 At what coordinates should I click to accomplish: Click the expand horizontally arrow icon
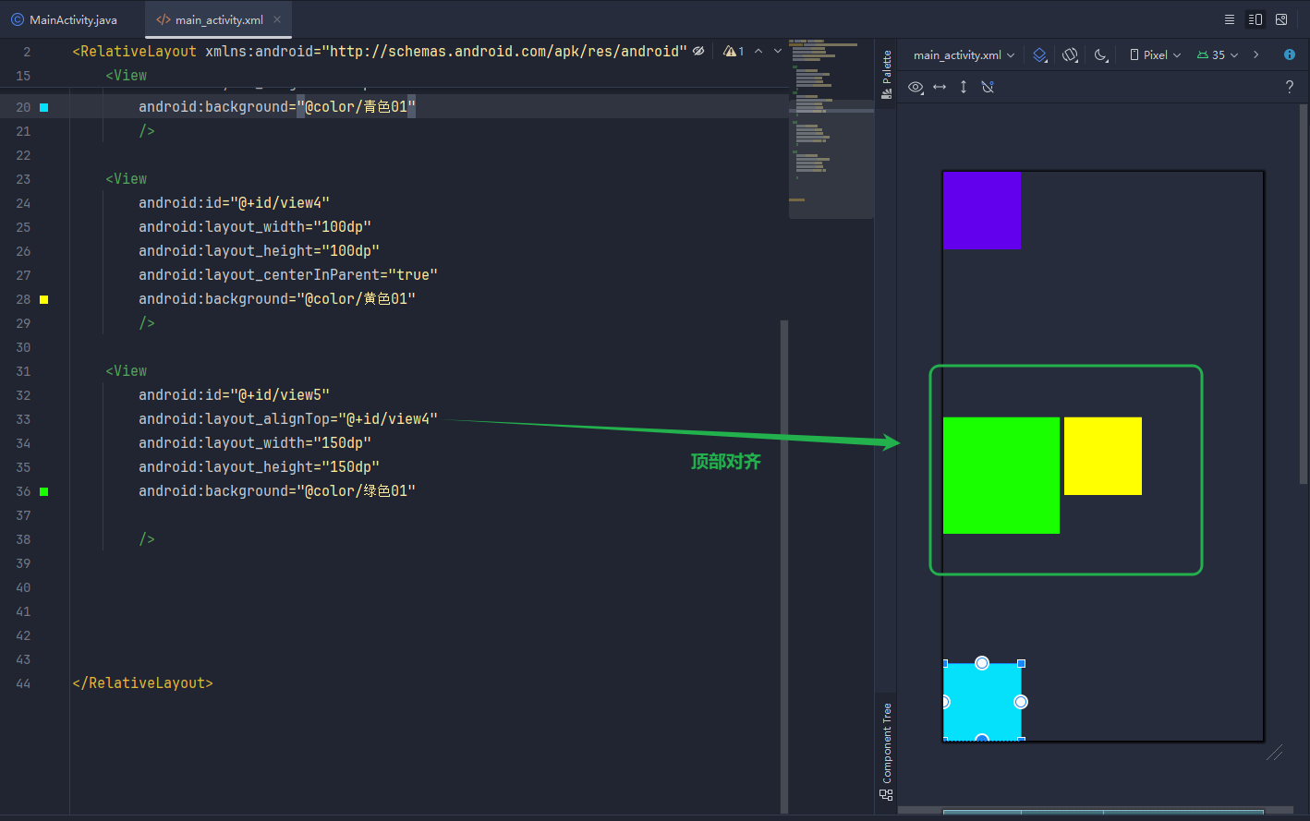coord(940,87)
